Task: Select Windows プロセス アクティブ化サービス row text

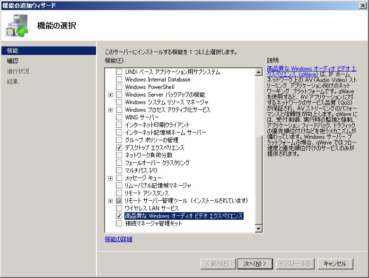Action: click(x=167, y=110)
